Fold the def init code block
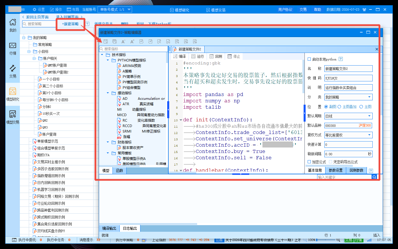This screenshot has height=249, width=398. [x=180, y=120]
